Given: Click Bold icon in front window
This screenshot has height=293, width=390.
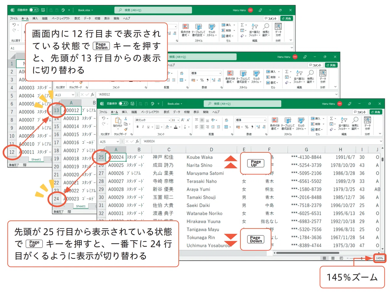Looking at the screenshot, I should [x=137, y=127].
